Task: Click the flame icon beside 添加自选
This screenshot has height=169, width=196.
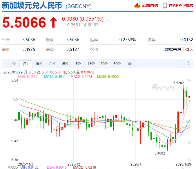Action: coord(137,6)
